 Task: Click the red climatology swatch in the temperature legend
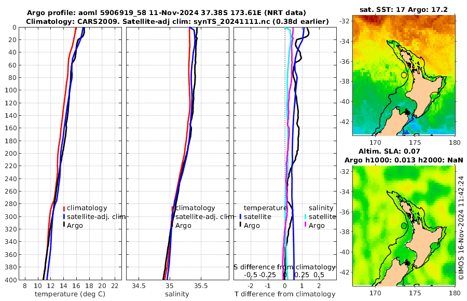(64, 208)
